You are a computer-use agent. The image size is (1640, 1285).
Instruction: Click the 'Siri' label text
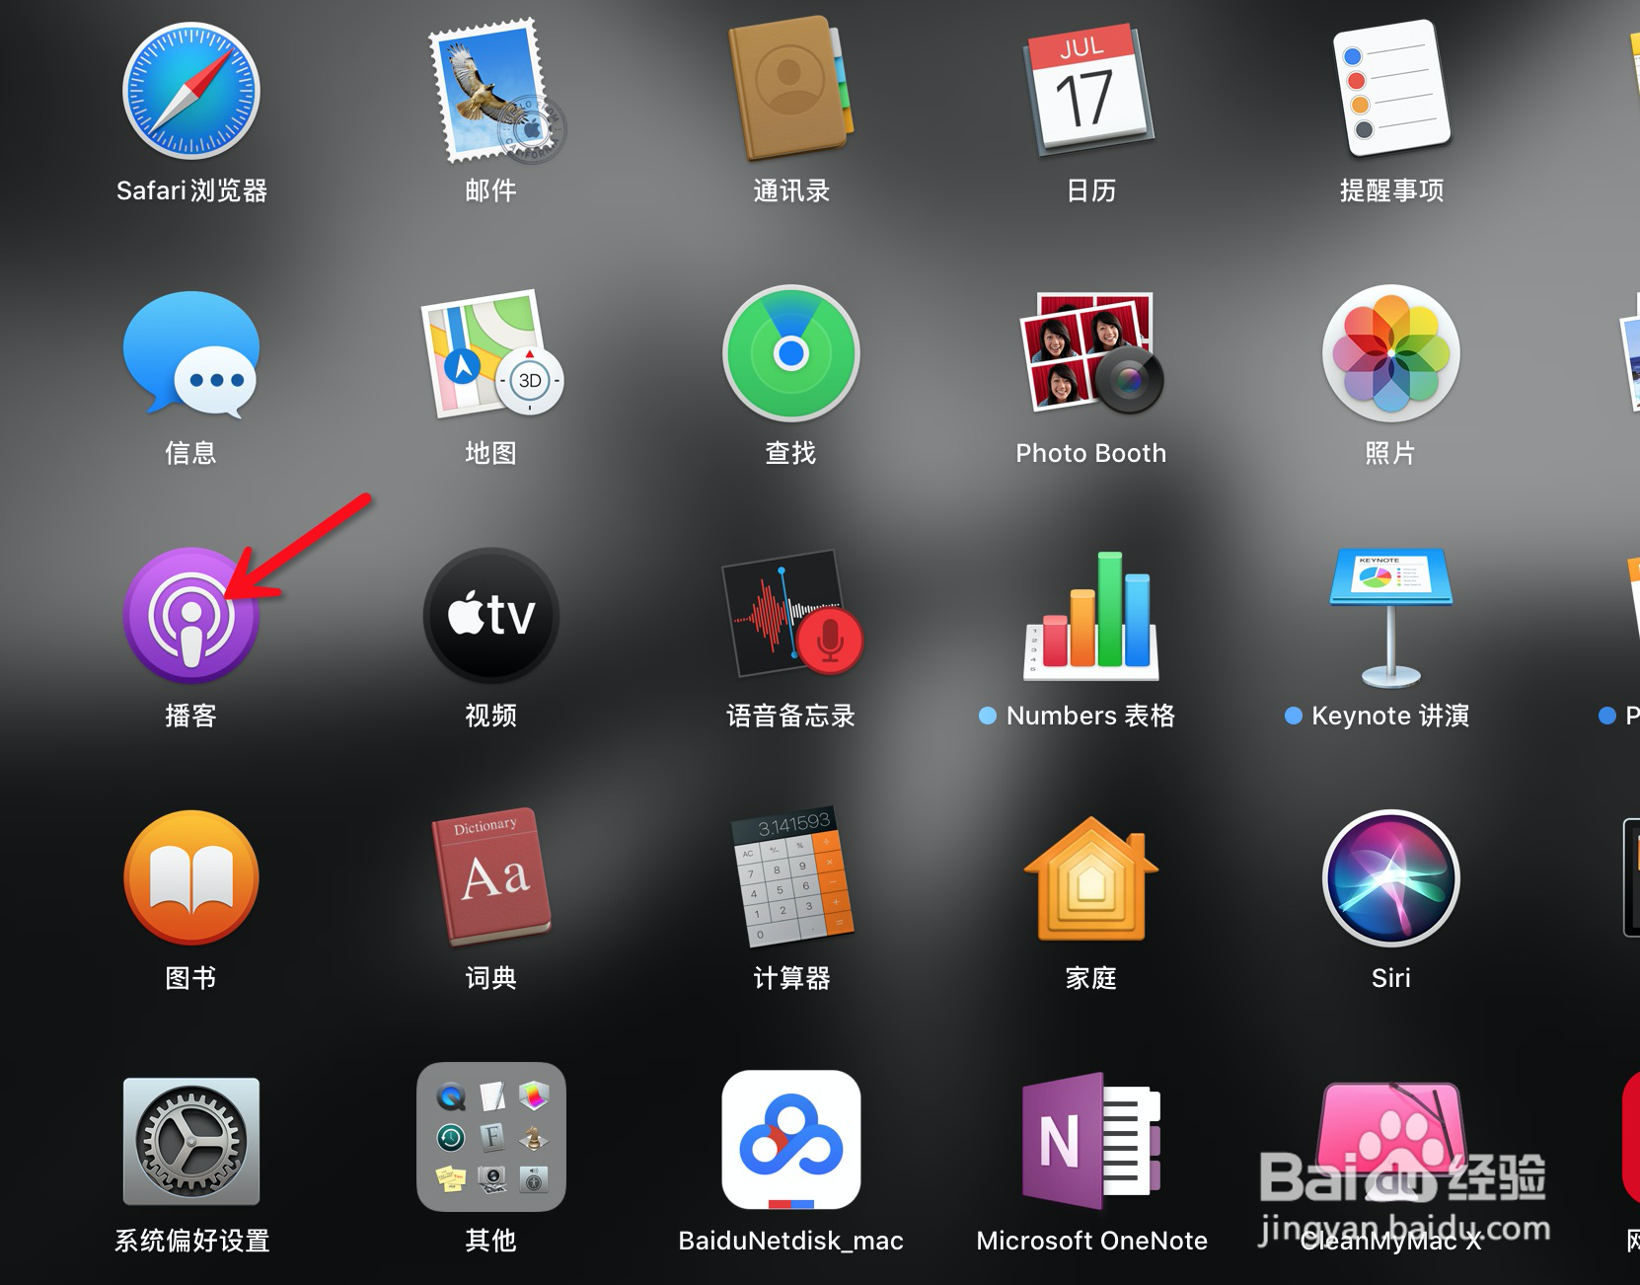pos(1391,978)
